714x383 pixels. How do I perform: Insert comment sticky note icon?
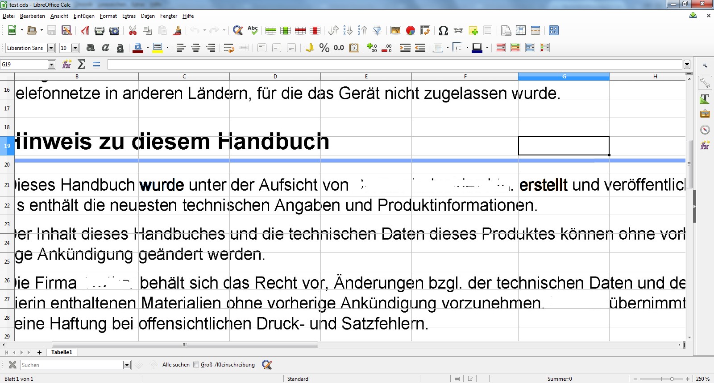pos(473,30)
